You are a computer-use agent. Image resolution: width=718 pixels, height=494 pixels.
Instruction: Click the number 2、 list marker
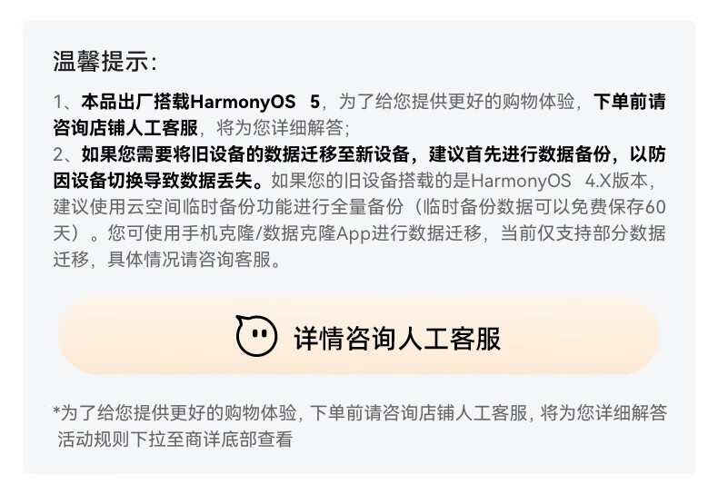click(x=67, y=154)
